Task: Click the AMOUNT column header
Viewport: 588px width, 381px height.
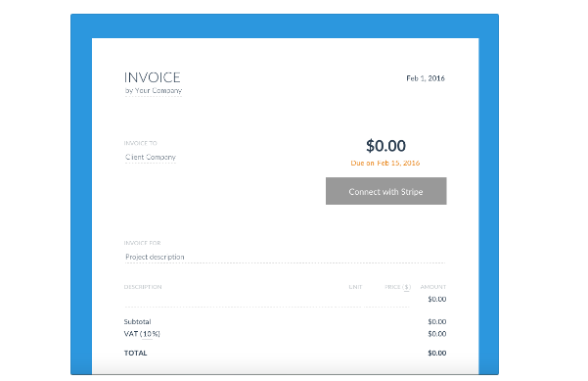Action: pyautogui.click(x=433, y=287)
